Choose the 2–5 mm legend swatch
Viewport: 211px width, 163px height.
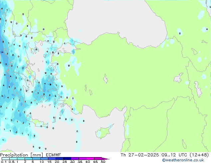[x=29, y=159]
